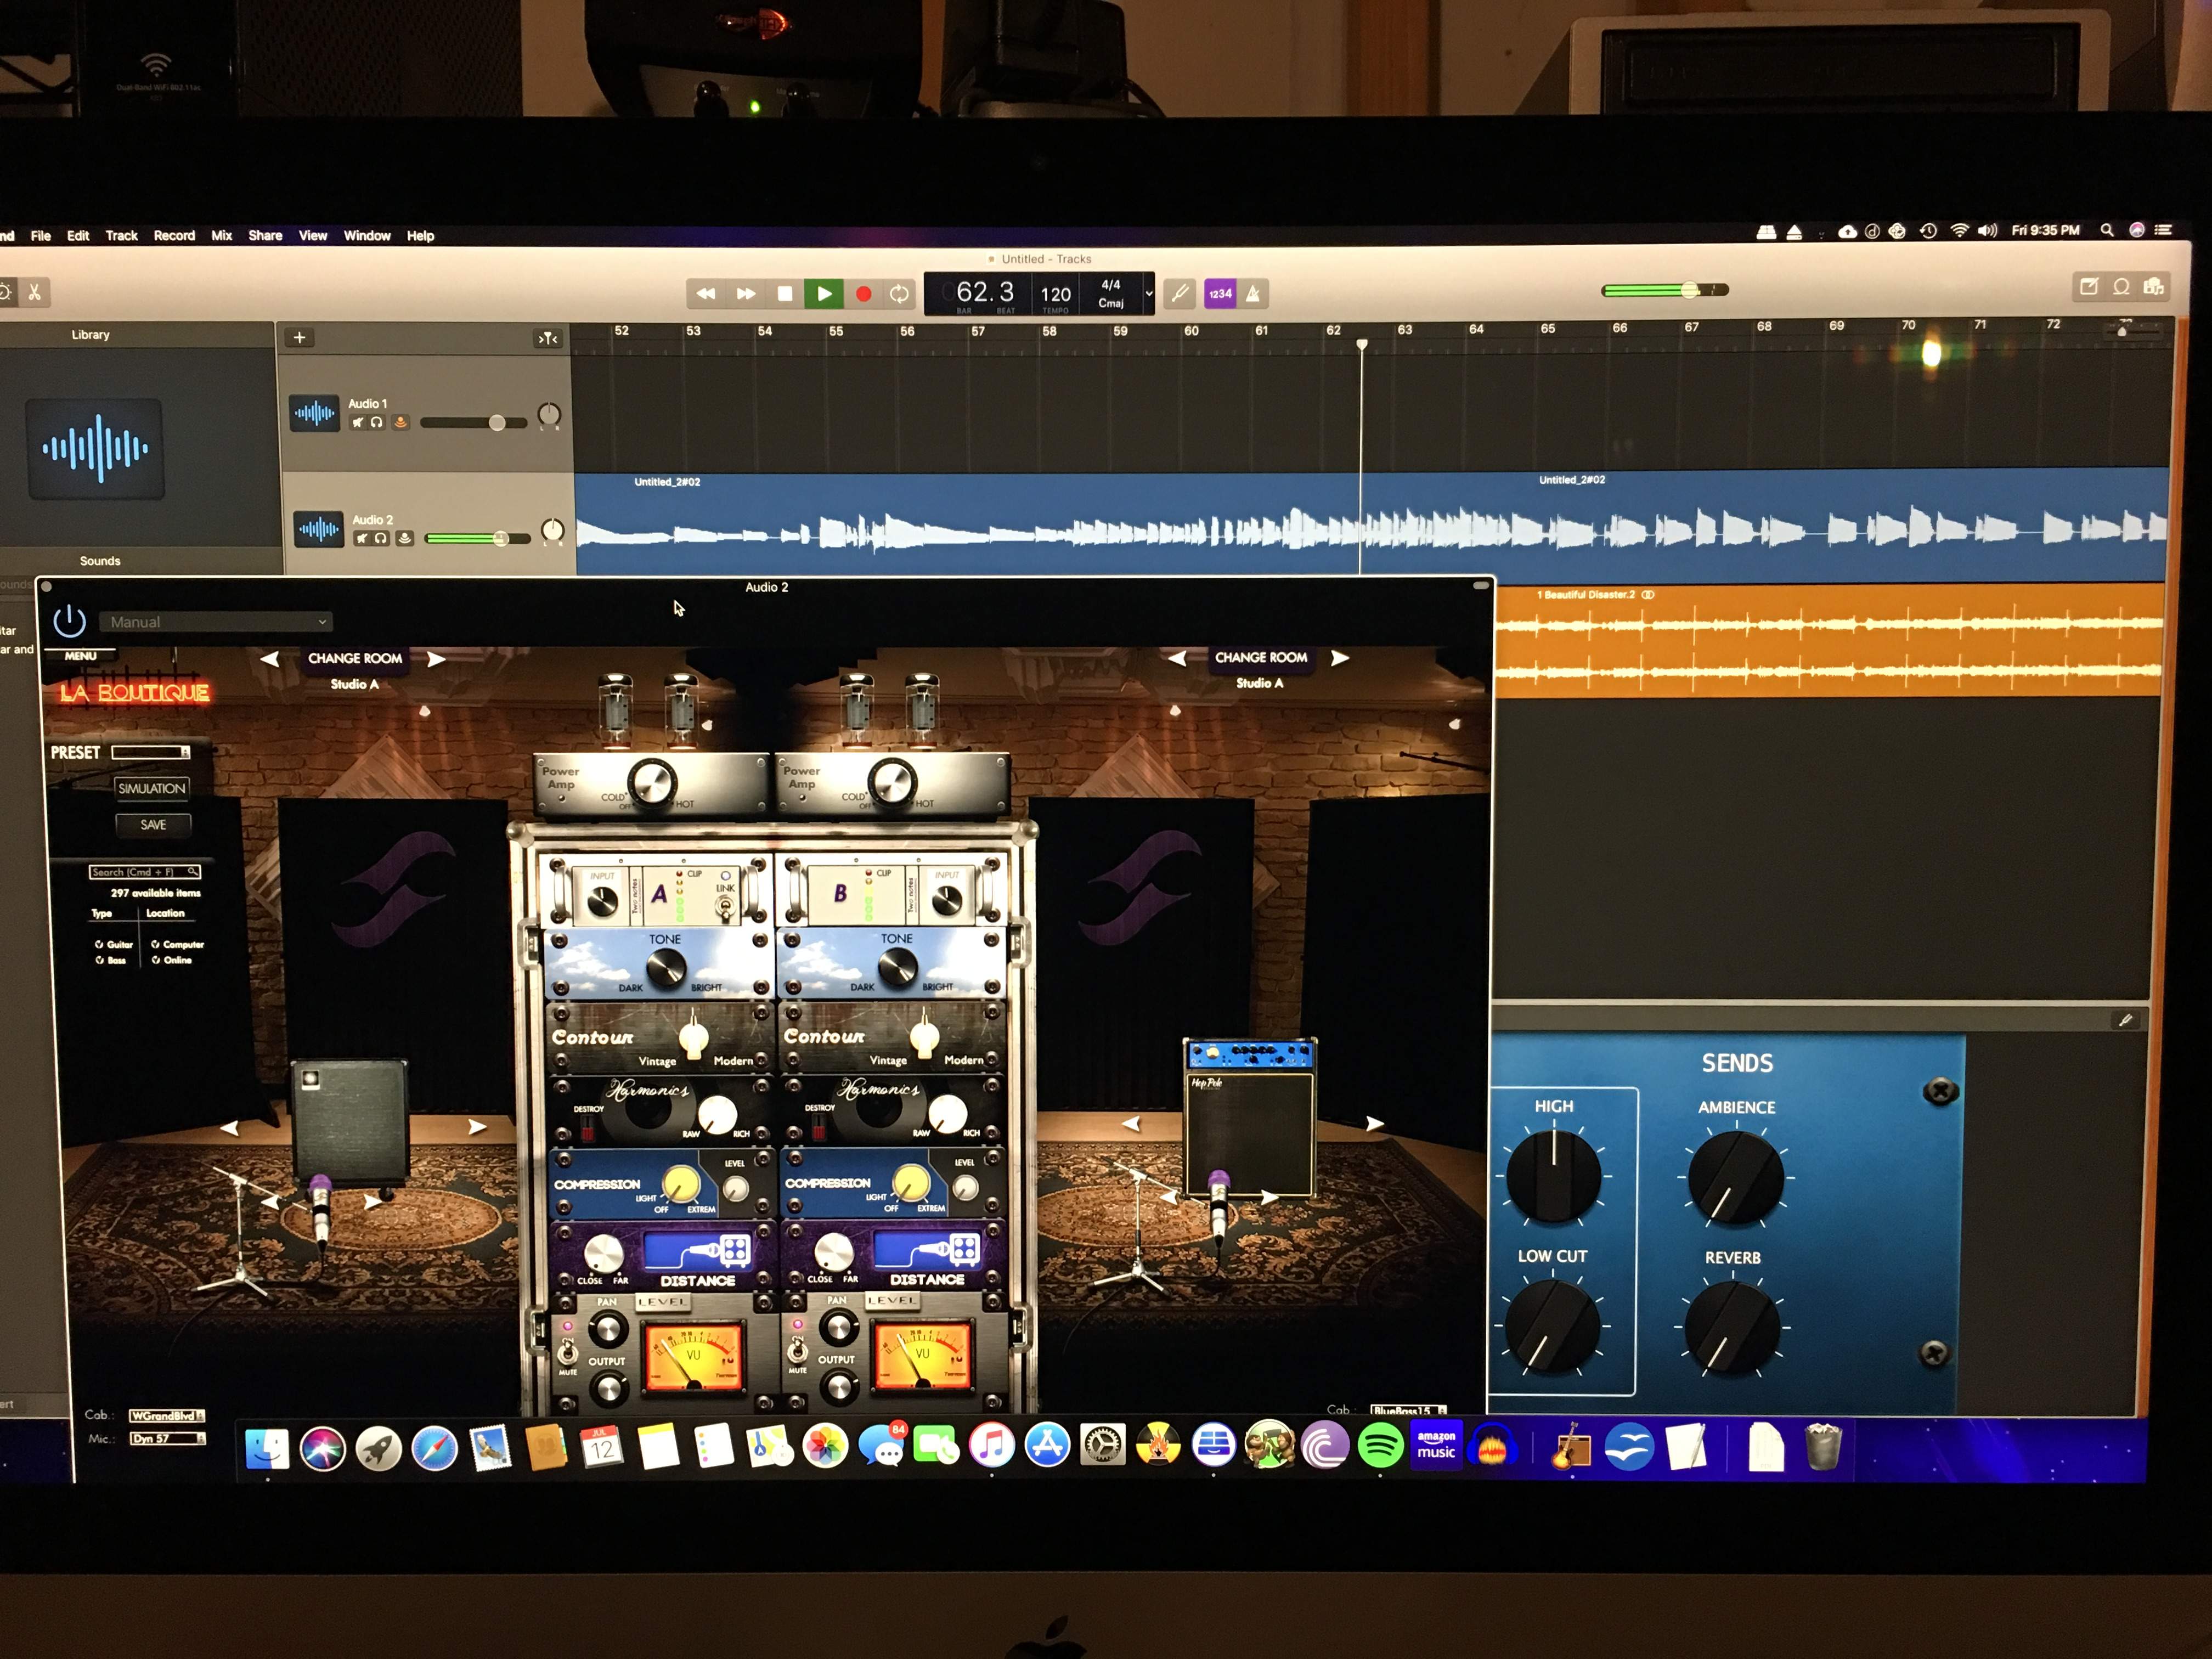
Task: Open the Mix menu
Action: pyautogui.click(x=222, y=236)
